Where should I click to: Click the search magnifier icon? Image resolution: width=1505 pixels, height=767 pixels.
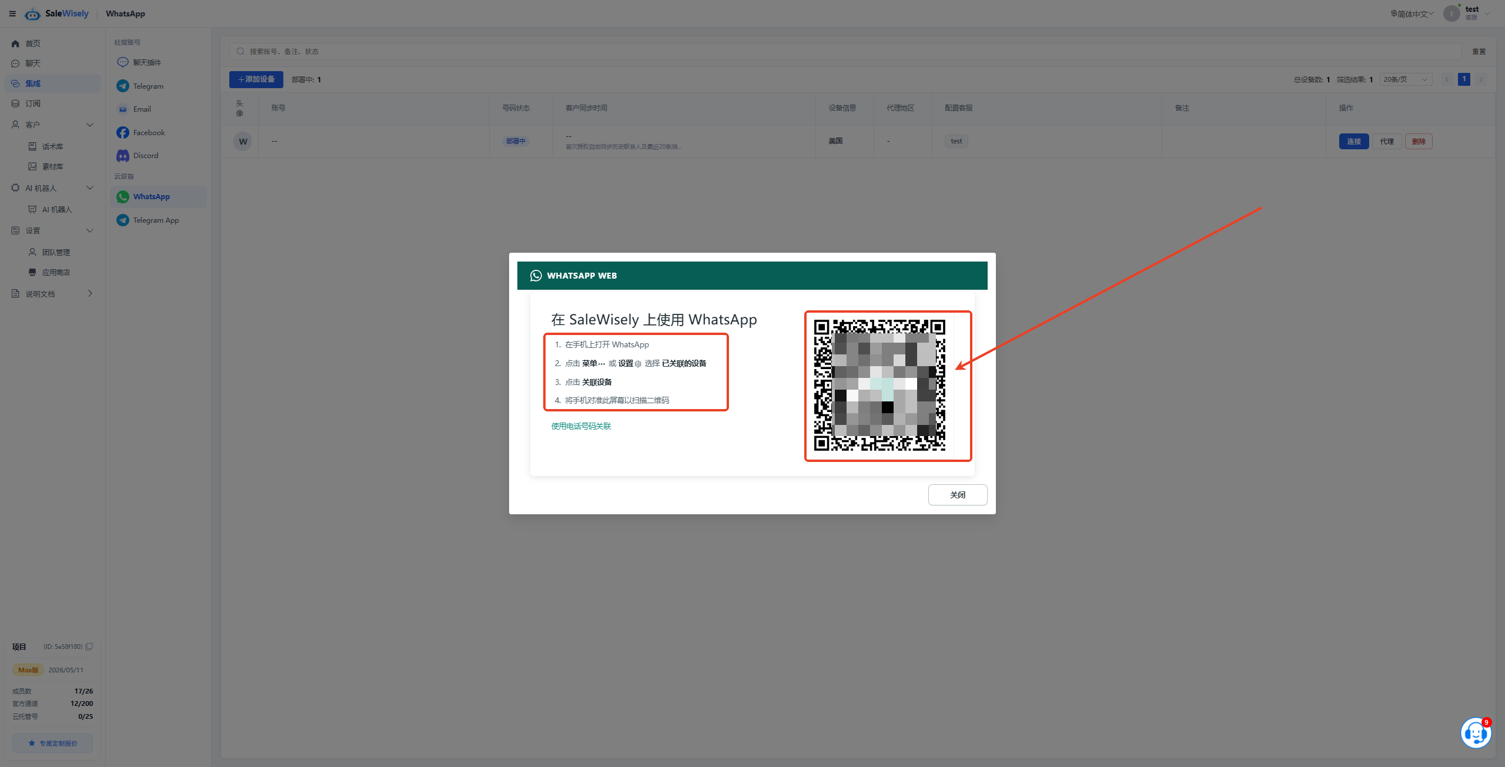coord(240,52)
